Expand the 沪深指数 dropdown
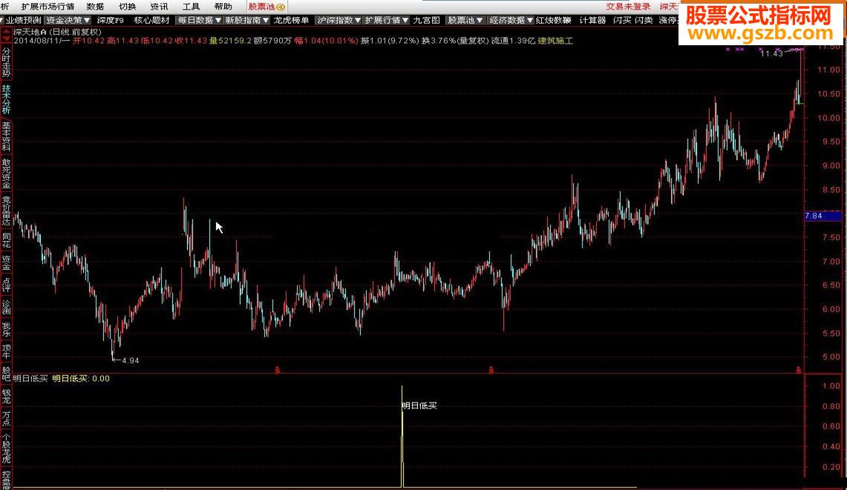847x490 pixels. (x=339, y=20)
